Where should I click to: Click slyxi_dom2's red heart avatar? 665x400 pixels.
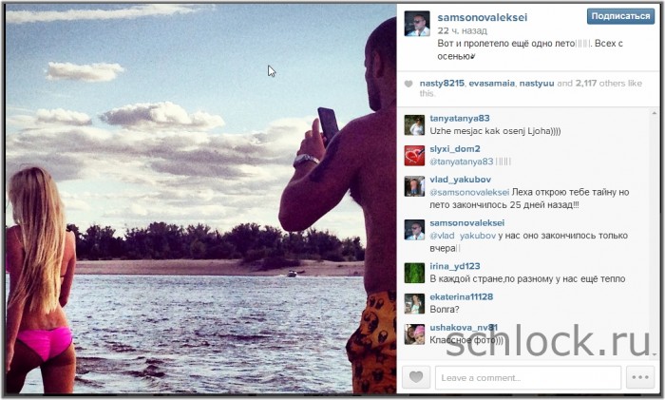point(414,156)
